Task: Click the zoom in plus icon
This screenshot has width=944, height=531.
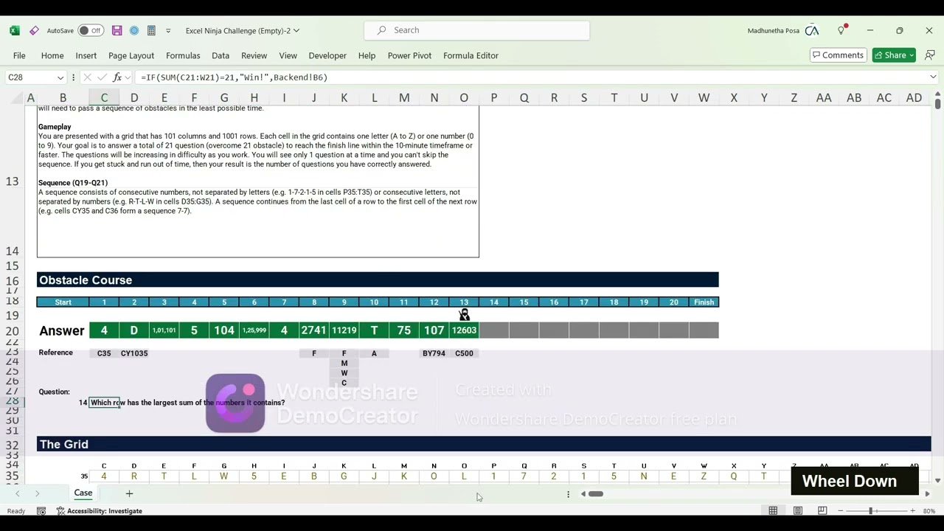Action: click(x=912, y=511)
